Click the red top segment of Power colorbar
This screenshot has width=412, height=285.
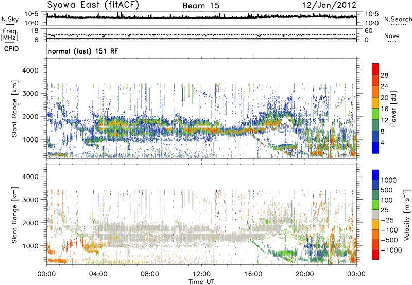point(375,69)
